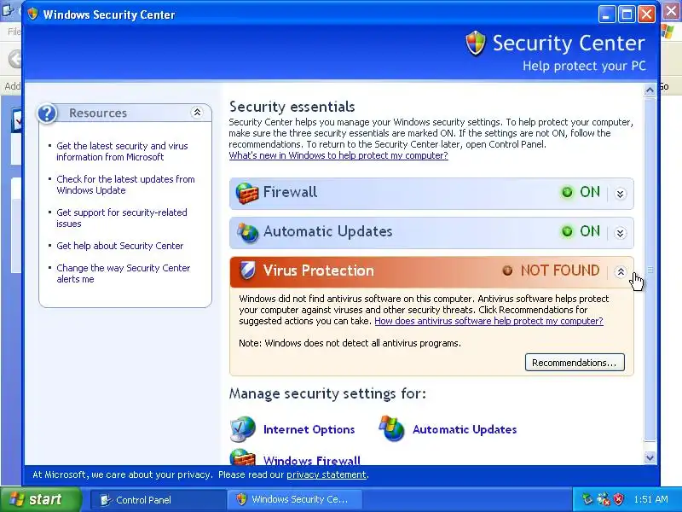Open Get help about Security Center
The width and height of the screenshot is (682, 512).
click(120, 246)
